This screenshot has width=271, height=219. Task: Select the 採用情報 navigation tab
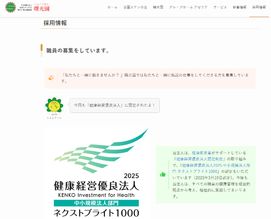pos(259,8)
